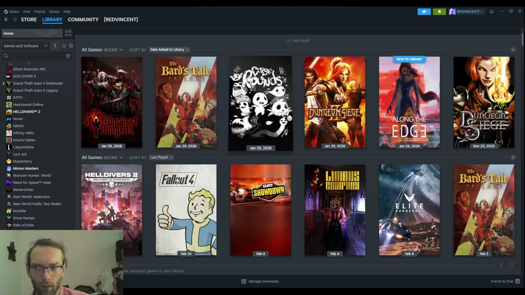This screenshot has width=525, height=295.
Task: Switch to the STORE tab
Action: (x=29, y=19)
